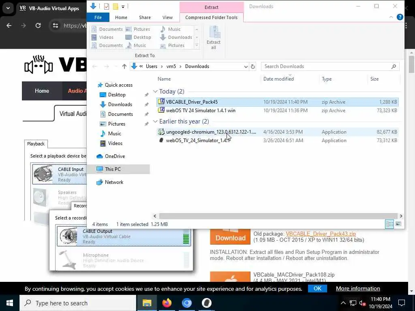Go up one folder level arrow
Image resolution: width=415 pixels, height=311 pixels.
124,66
